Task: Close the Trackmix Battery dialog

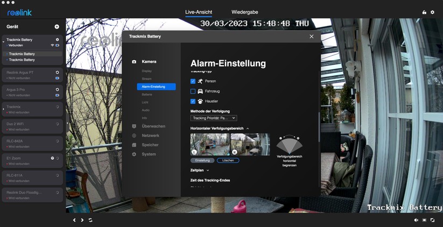Action: 311,37
